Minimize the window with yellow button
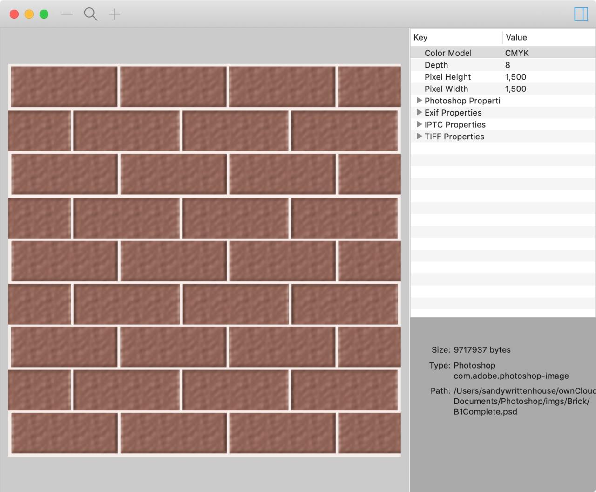Viewport: 596px width, 492px height. (x=29, y=14)
